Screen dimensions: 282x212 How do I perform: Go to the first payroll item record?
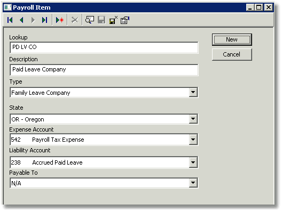pyautogui.click(x=10, y=20)
